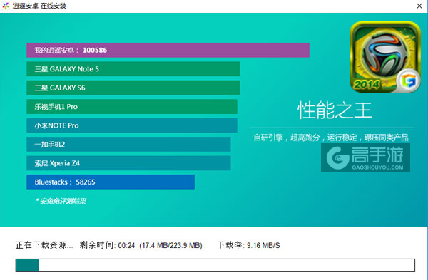Select the 三星 GALAXY S6 bar

(133, 88)
